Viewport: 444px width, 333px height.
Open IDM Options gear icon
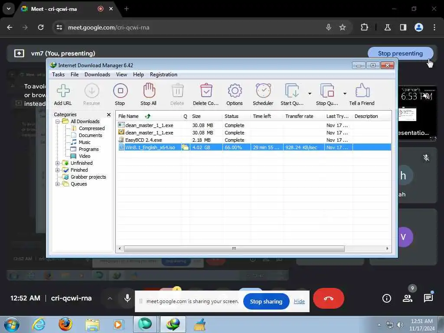pyautogui.click(x=235, y=94)
